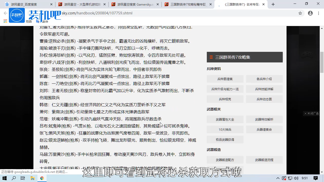Toggle the bookmark star in address bar
Image resolution: width=324 pixels, height=182 pixels.
(300, 13)
